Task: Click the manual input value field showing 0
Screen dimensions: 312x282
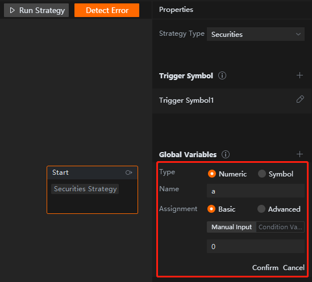Action: (x=256, y=246)
